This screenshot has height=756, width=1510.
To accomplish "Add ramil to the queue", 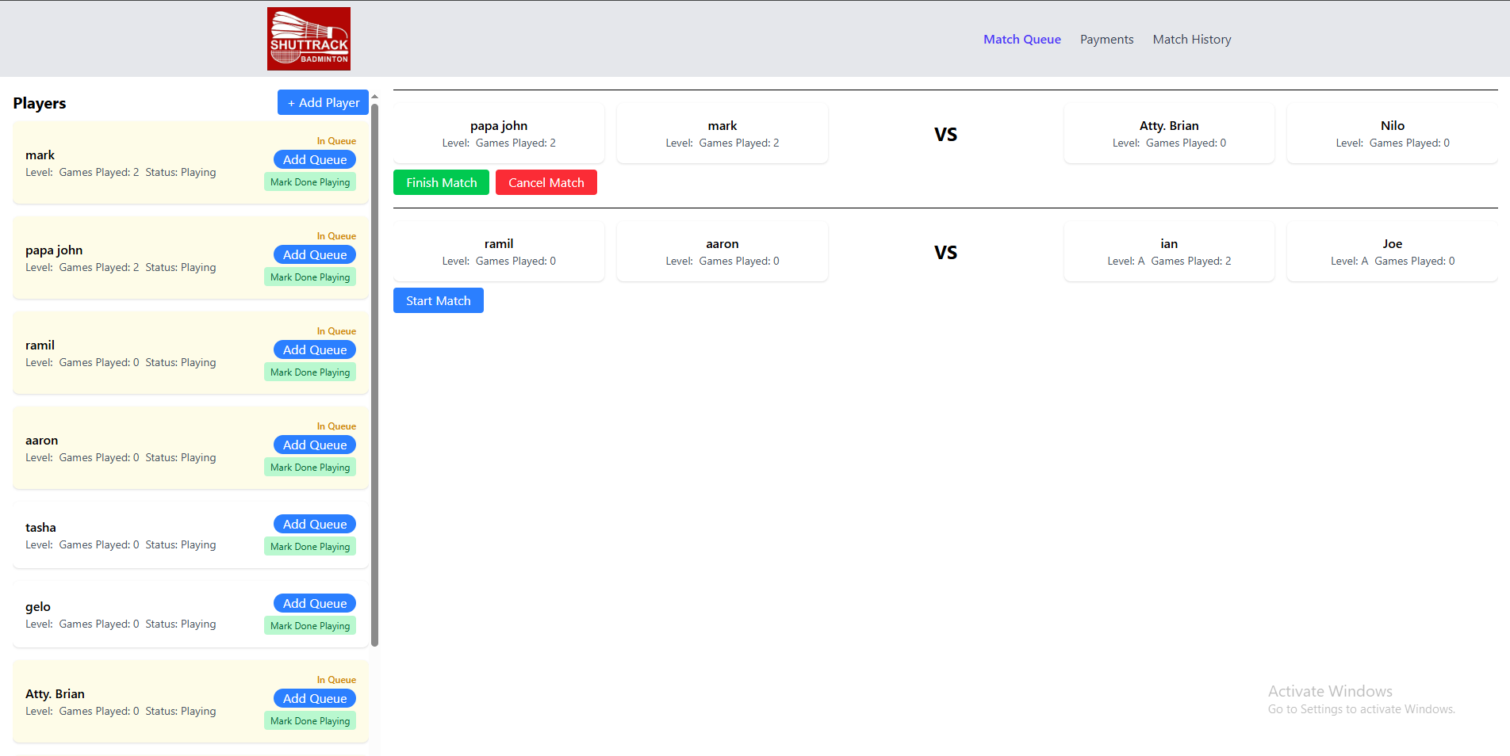I will 314,350.
